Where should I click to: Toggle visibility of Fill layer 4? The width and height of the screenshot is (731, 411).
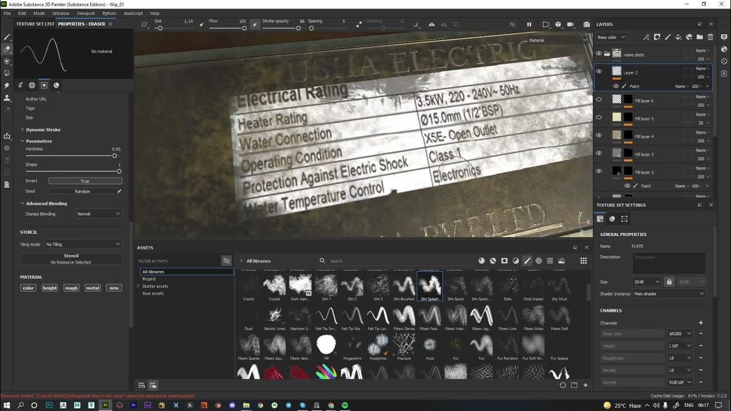tap(599, 135)
